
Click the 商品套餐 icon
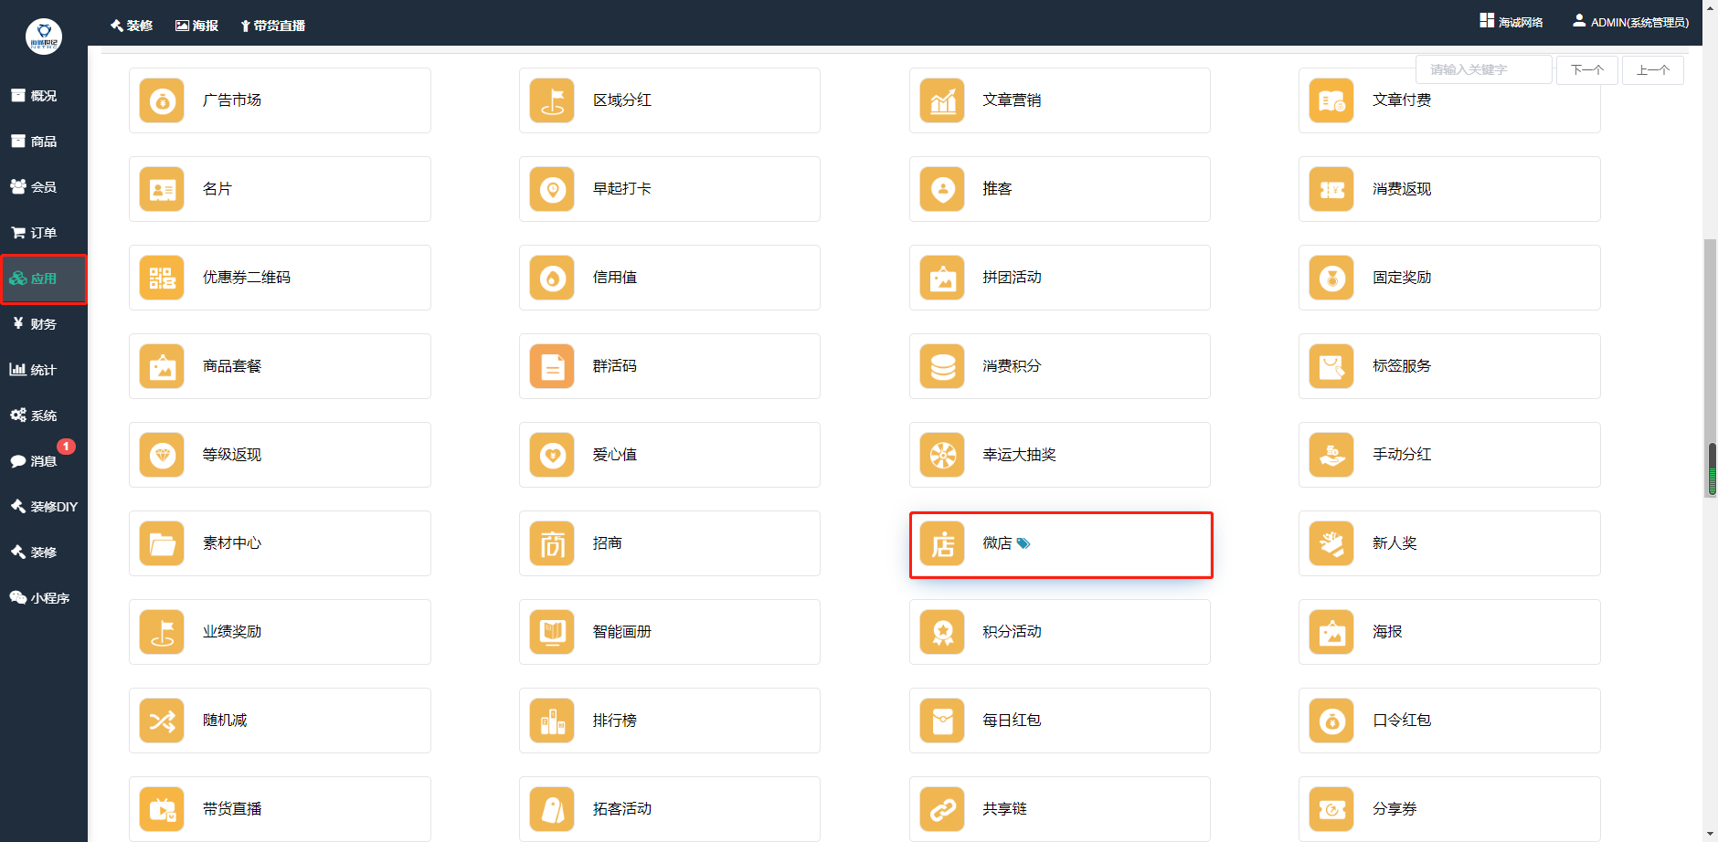[x=162, y=366]
